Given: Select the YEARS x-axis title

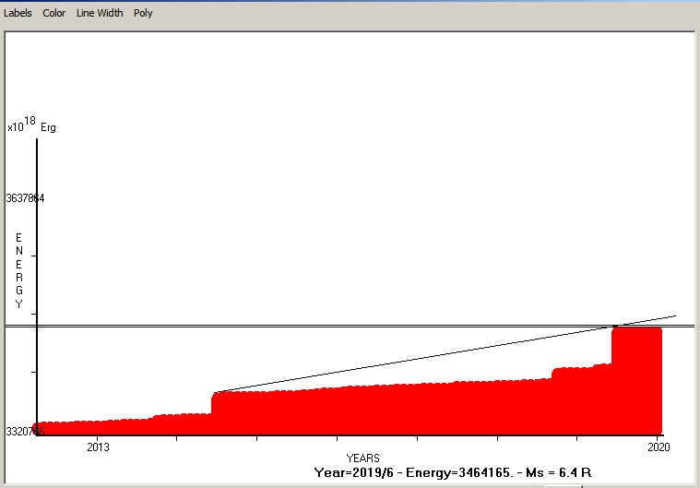Looking at the screenshot, I should pyautogui.click(x=362, y=458).
